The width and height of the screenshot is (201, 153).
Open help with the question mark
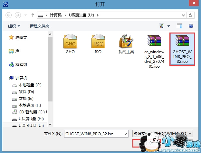[x=191, y=26]
